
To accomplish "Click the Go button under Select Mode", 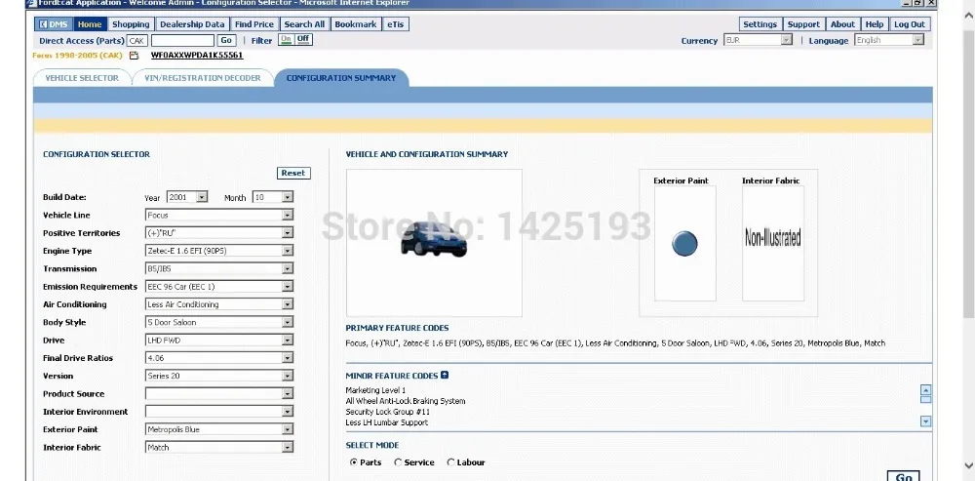I will pos(904,476).
